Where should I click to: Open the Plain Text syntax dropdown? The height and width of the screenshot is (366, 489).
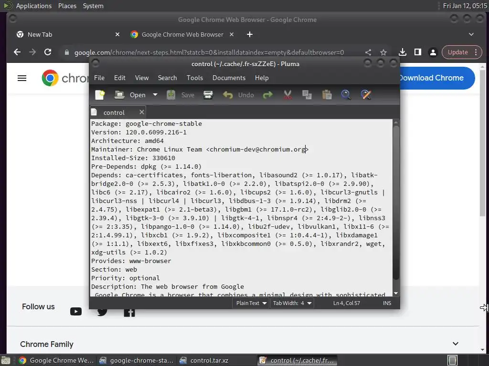tap(251, 303)
